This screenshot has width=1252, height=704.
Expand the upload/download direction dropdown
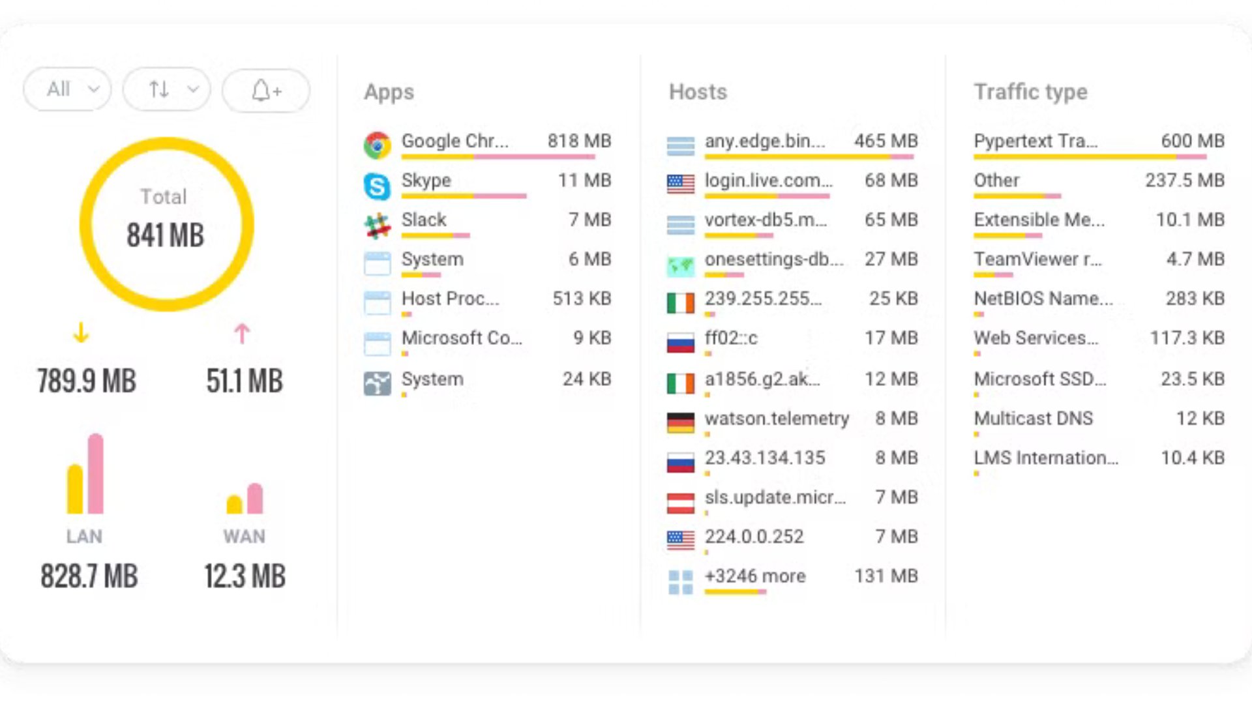[167, 89]
